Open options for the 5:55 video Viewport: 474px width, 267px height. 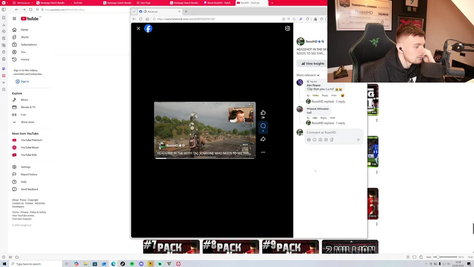tap(377, 120)
